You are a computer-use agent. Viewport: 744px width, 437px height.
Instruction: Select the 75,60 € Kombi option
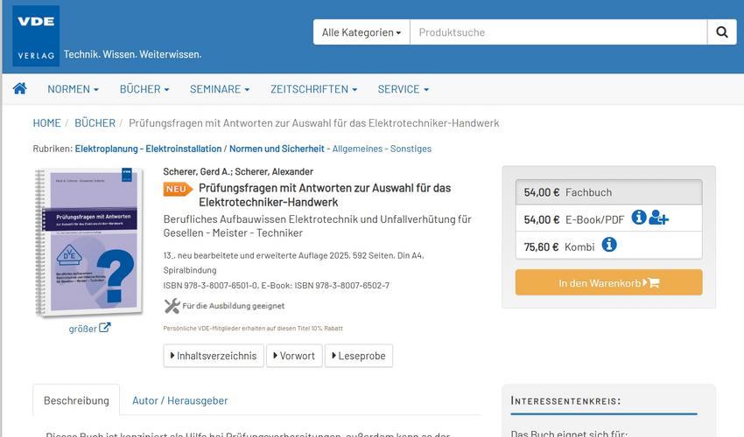609,246
